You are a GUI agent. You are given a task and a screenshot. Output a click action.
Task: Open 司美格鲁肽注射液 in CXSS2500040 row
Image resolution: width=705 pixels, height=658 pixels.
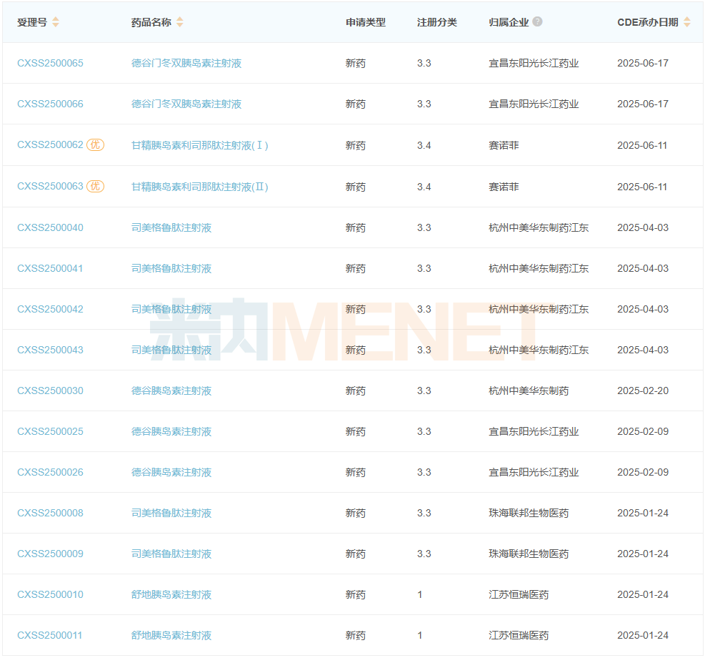(171, 227)
